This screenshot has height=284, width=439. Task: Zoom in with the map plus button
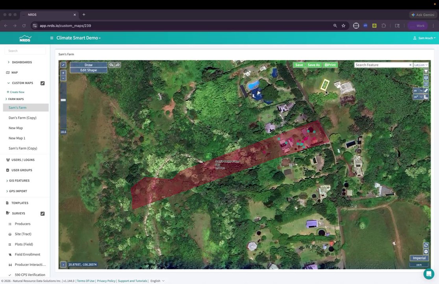[x=63, y=73]
